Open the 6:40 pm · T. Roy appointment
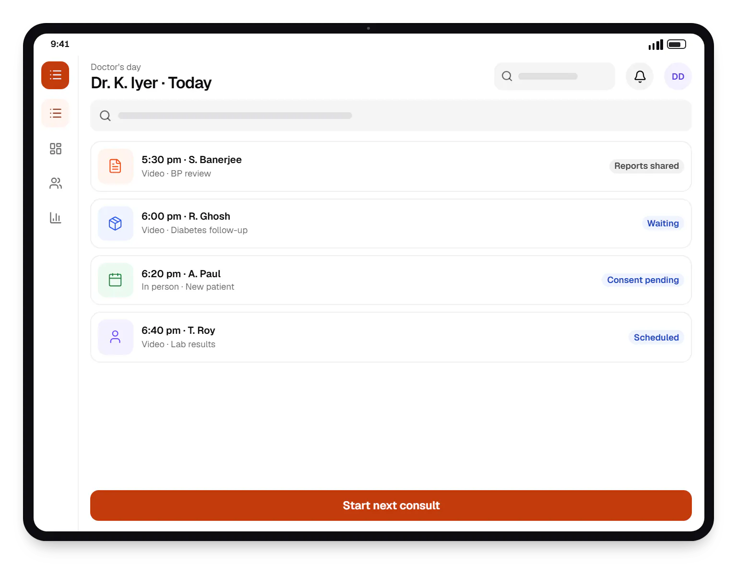Image resolution: width=737 pixels, height=564 pixels. 391,337
